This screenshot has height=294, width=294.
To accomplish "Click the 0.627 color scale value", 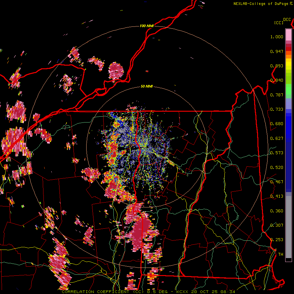I will 277,139.
